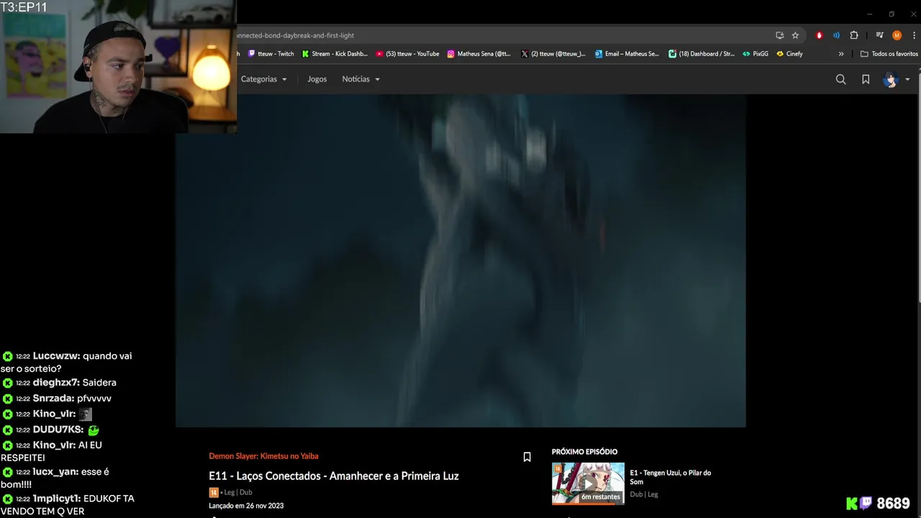Screen dimensions: 921x518
Task: Open the tteuw X (Twitter) bookmark
Action: (x=553, y=54)
